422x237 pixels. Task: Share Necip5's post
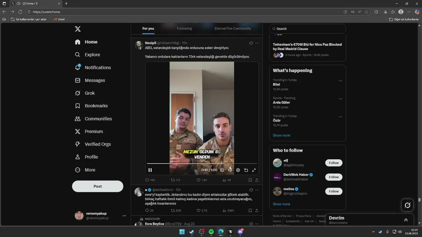coord(257,180)
